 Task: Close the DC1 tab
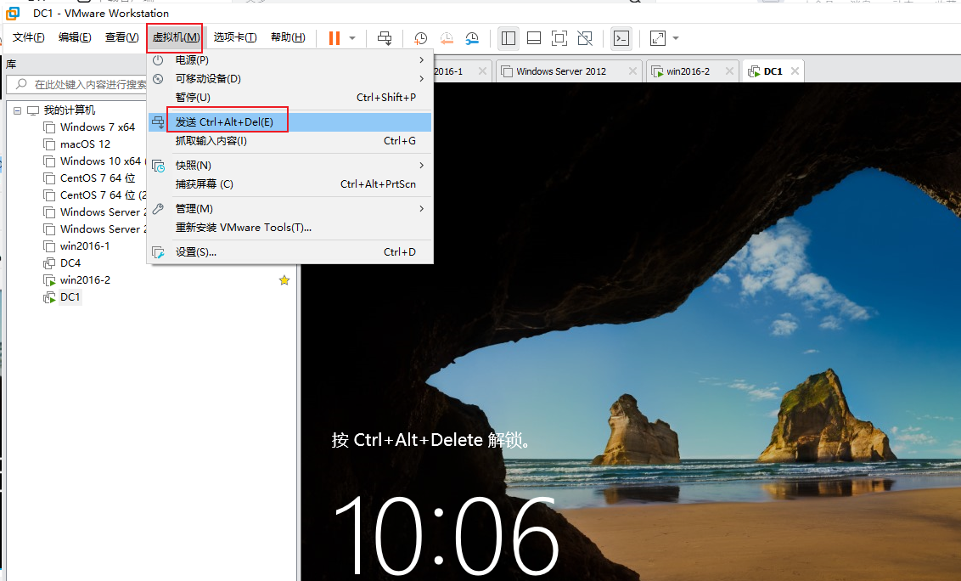point(795,71)
